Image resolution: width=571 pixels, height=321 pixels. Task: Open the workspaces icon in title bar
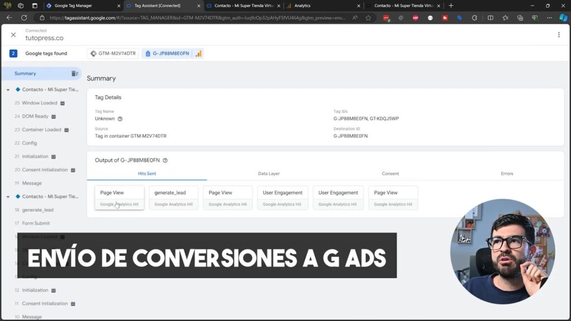[x=21, y=6]
